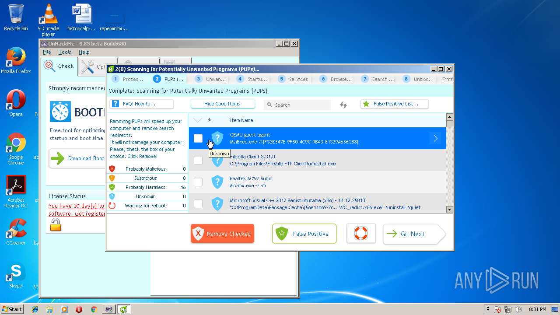560x315 pixels.
Task: Go to step 4 Startup tab
Action: point(252,79)
